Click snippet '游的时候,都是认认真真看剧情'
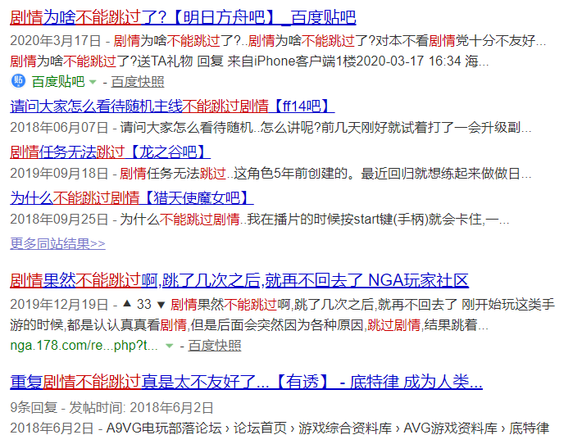 (98, 325)
